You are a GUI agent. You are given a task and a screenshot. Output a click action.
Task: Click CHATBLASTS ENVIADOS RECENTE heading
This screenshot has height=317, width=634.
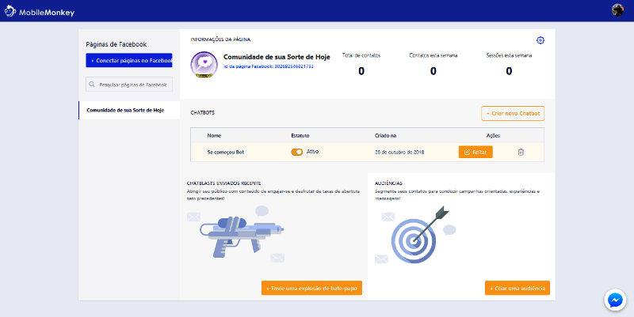pos(223,183)
